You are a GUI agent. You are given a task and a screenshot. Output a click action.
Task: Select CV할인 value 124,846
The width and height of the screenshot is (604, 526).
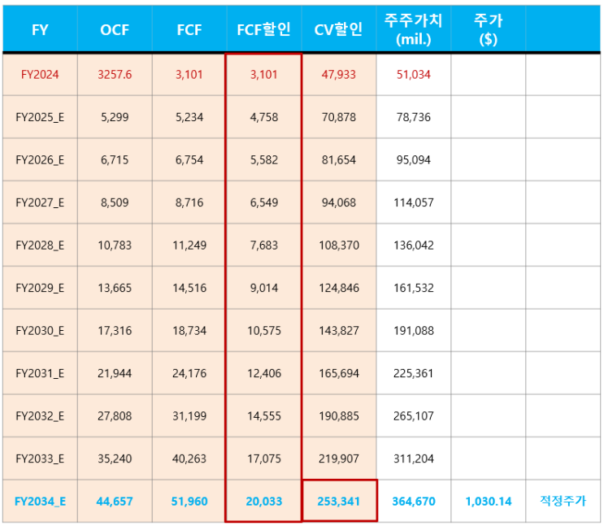point(339,289)
